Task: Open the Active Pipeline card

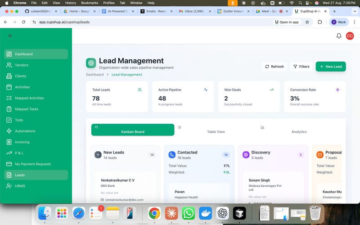Action: click(x=183, y=97)
